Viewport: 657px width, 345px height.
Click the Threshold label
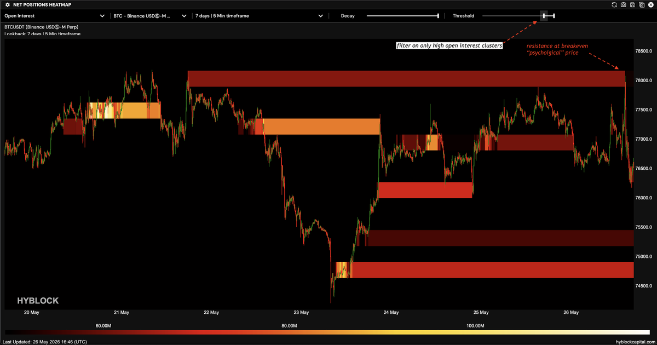463,16
